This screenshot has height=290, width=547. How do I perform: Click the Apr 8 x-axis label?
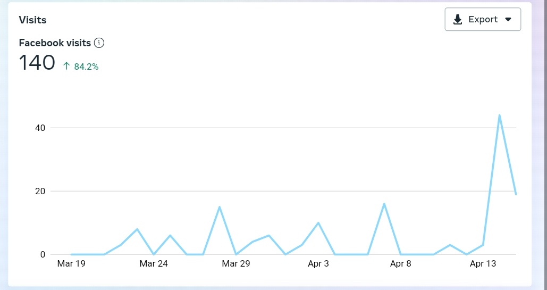click(400, 263)
